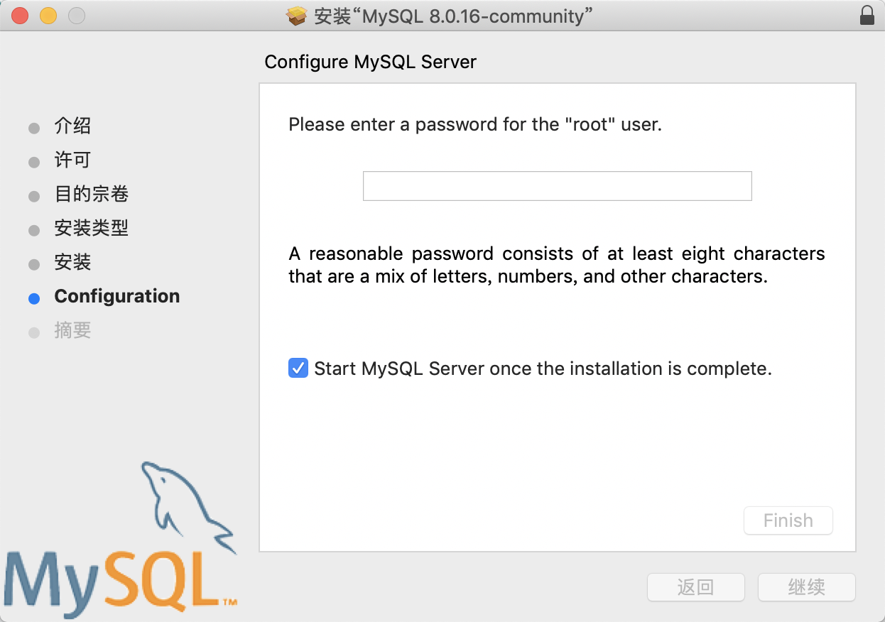Click the red close window button
This screenshot has width=885, height=622.
point(20,16)
